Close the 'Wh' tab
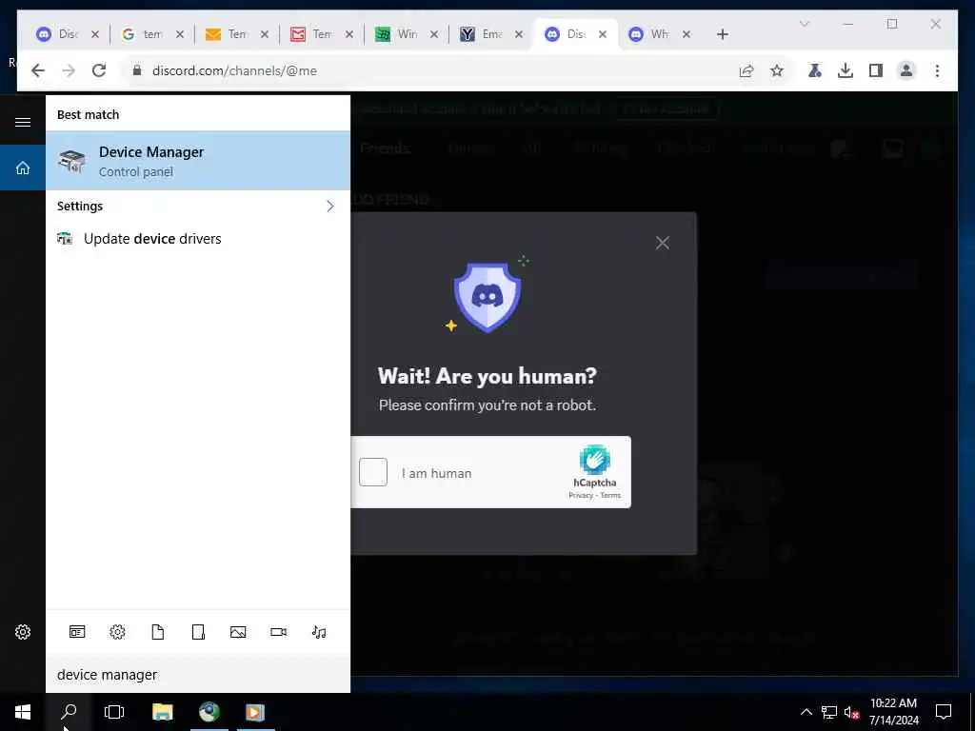The height and width of the screenshot is (731, 975). click(x=686, y=35)
